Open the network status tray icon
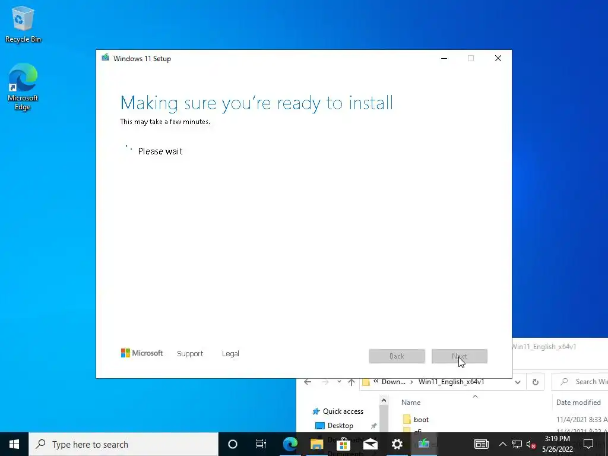Viewport: 608px width, 456px height. [x=517, y=444]
